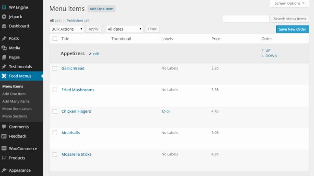Image resolution: width=314 pixels, height=176 pixels.
Task: Show All items filter link
Action: point(52,21)
